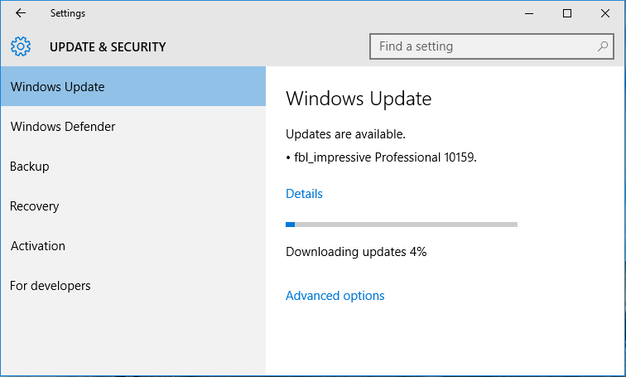Click the Settings title bar text
Screen dimensions: 626x377
tap(67, 13)
